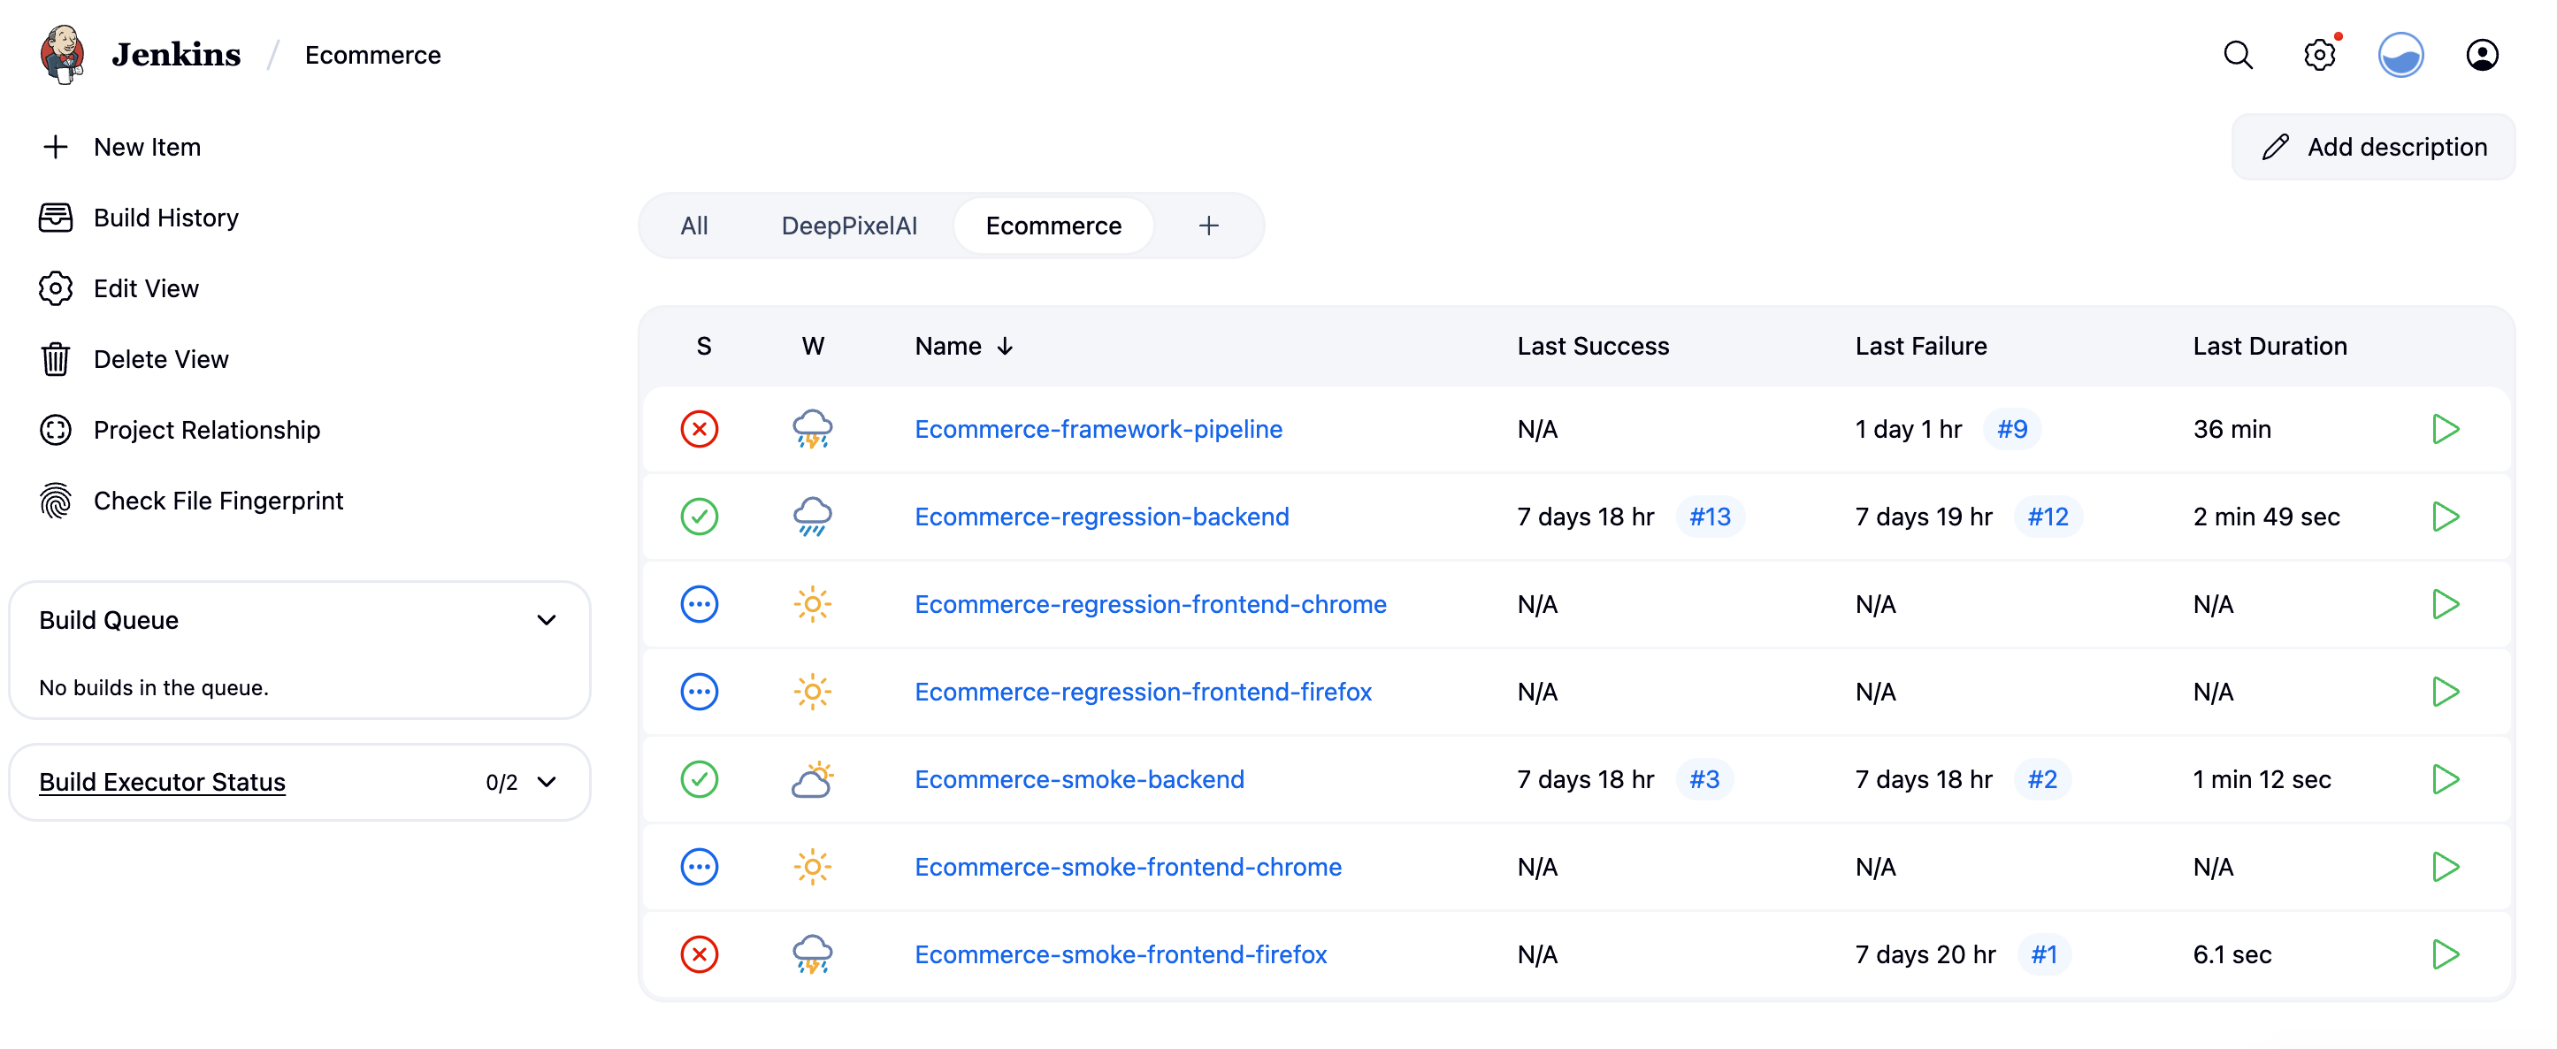Open the user account profile icon
This screenshot has width=2557, height=1049.
[x=2483, y=55]
